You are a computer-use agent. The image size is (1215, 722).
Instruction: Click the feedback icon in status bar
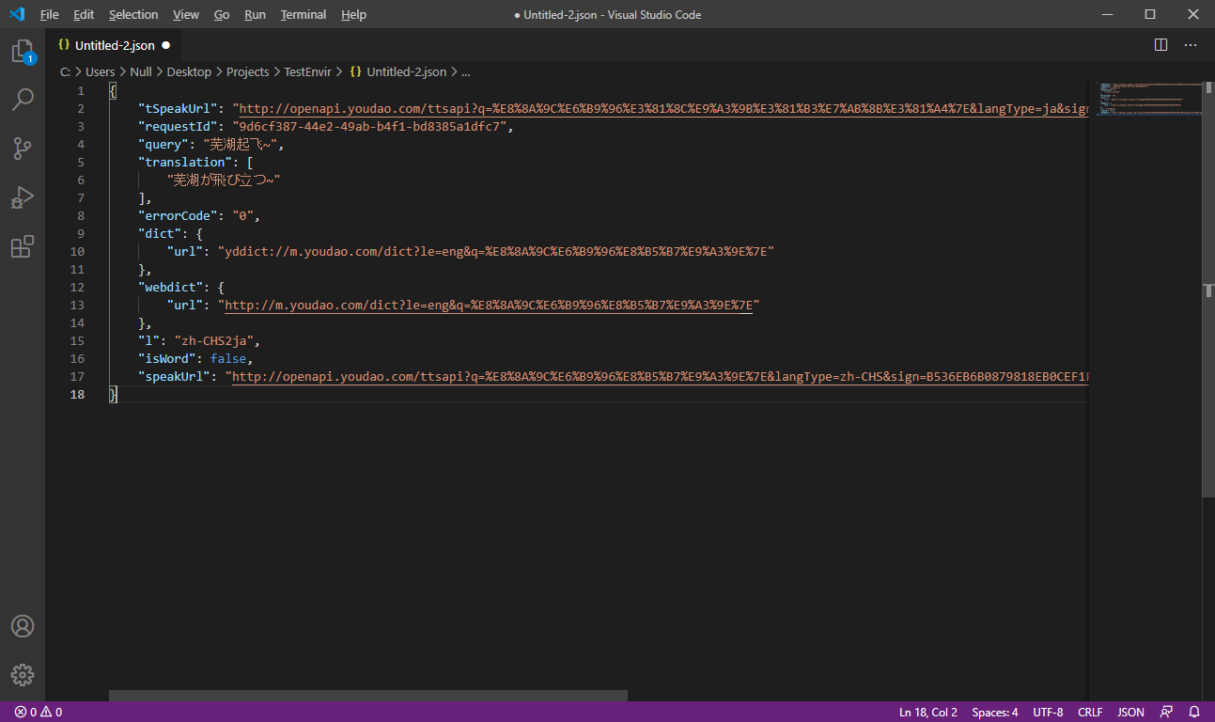click(1166, 712)
